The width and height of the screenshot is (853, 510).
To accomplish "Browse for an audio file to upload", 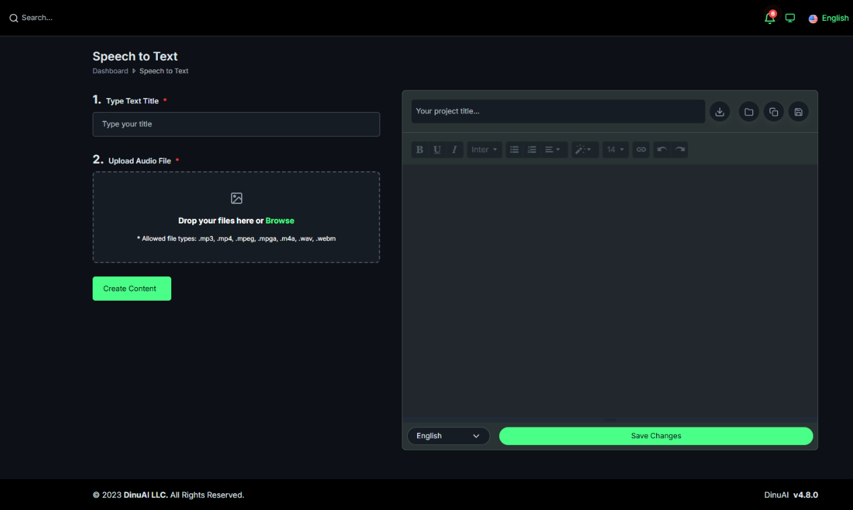I will pos(279,220).
